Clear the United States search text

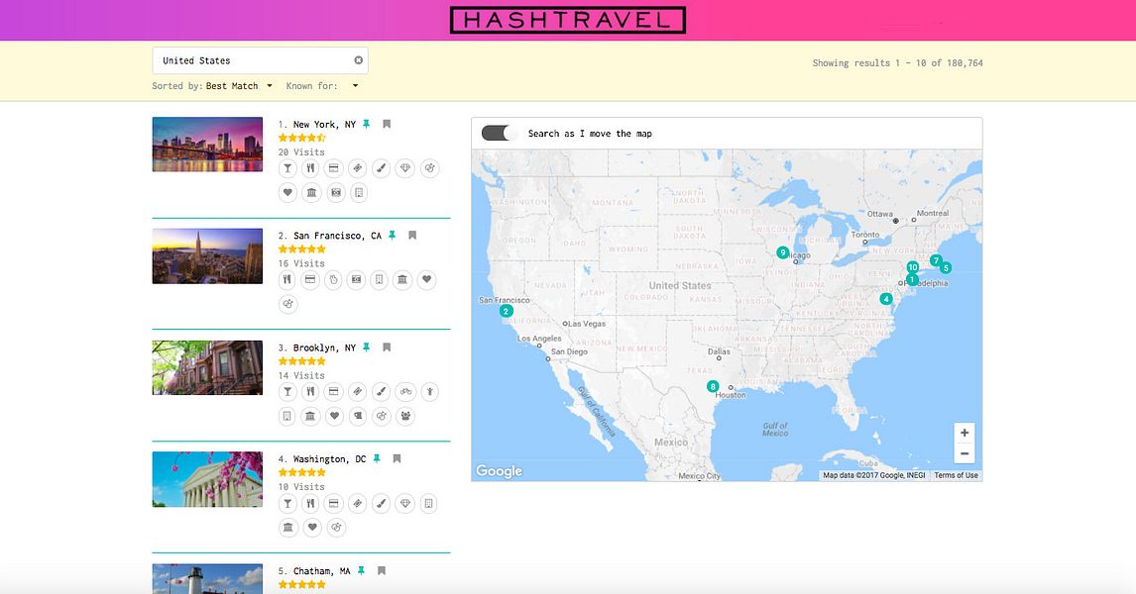[359, 60]
